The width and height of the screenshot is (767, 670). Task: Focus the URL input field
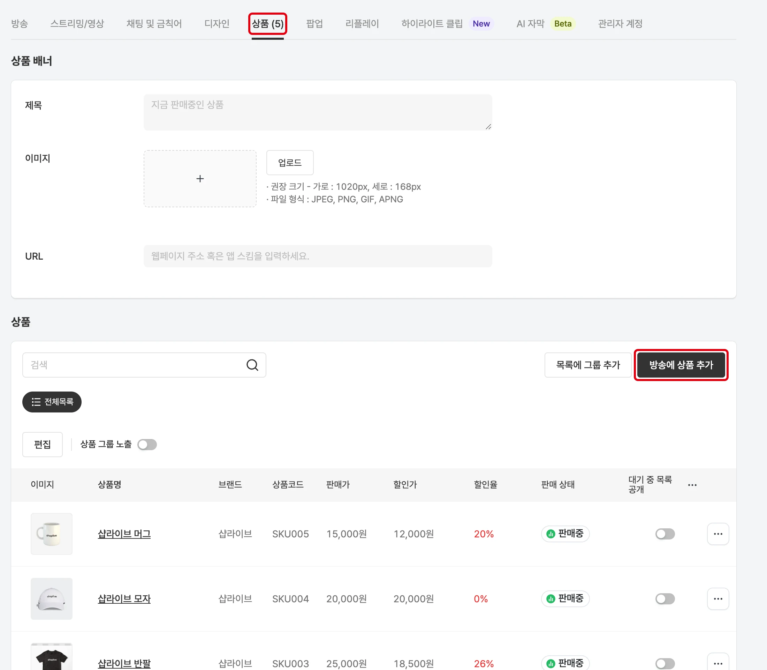click(318, 256)
